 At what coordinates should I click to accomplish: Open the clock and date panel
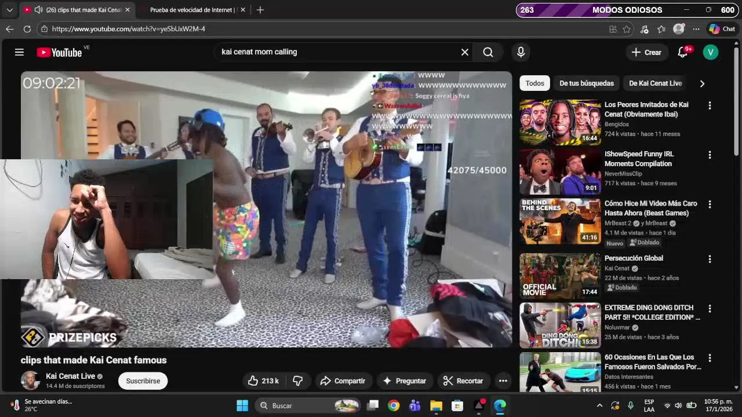click(x=718, y=405)
